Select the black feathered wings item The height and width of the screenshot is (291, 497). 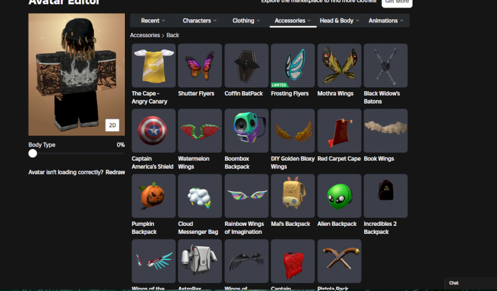(x=246, y=261)
